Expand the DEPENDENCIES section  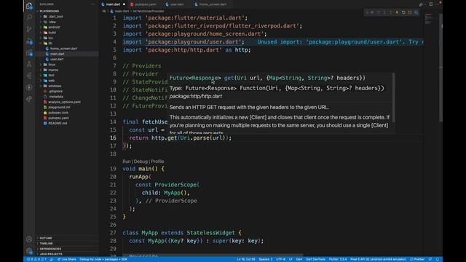50,249
